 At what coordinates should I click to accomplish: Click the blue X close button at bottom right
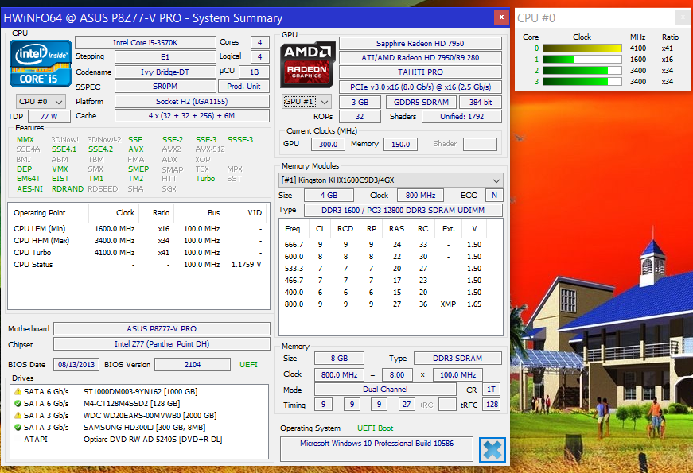[x=492, y=450]
